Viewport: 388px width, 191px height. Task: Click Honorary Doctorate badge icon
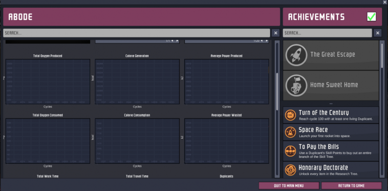coord(290,170)
